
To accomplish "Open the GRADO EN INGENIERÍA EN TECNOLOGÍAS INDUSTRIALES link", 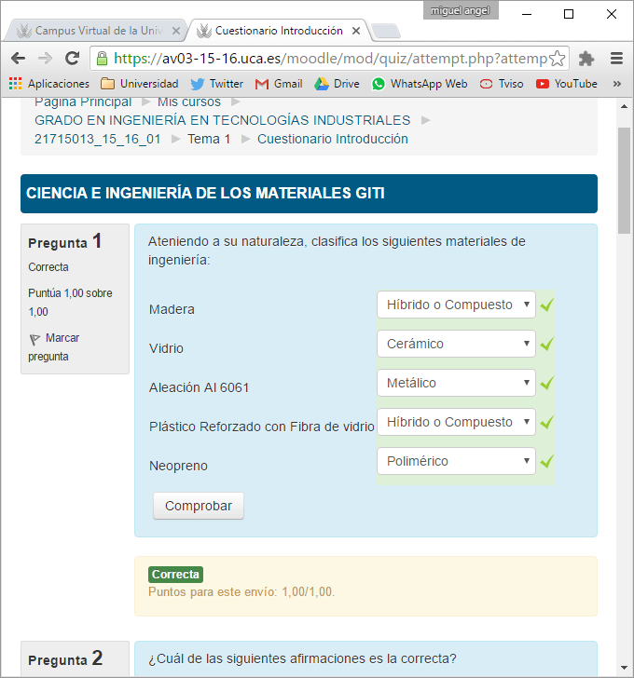I will (x=223, y=120).
